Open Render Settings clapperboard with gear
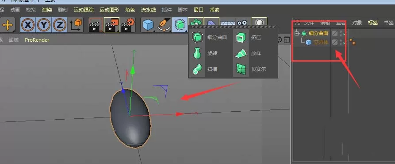 click(x=128, y=25)
